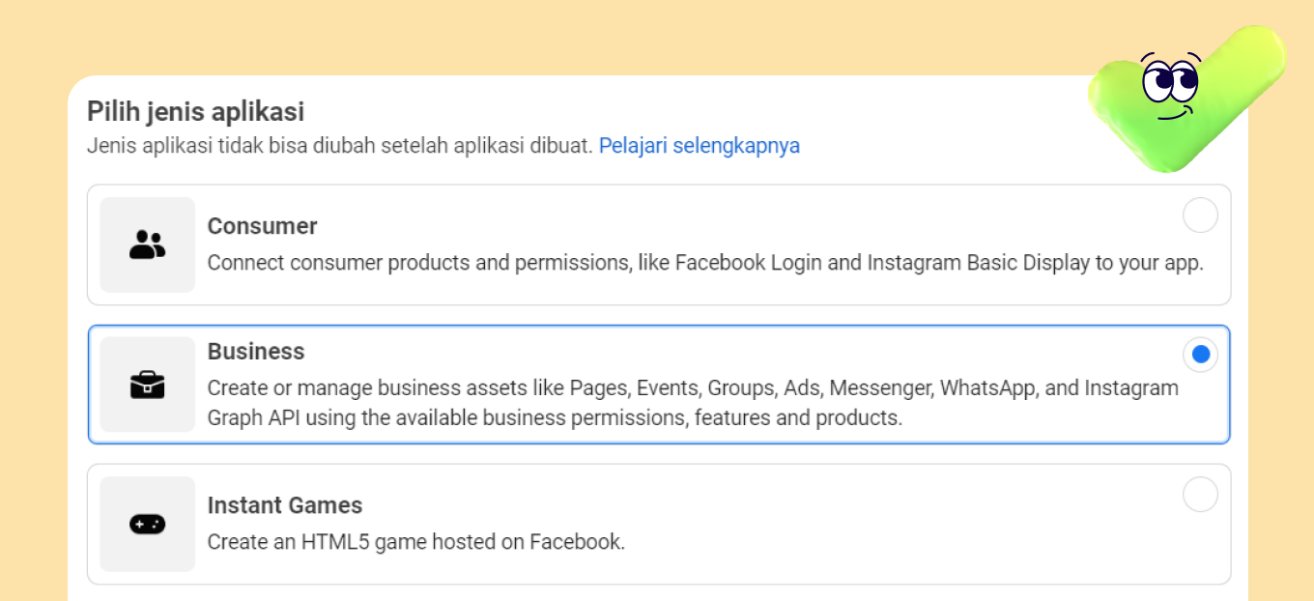The height and width of the screenshot is (601, 1314).
Task: Click the Consumer people icon
Action: click(148, 244)
